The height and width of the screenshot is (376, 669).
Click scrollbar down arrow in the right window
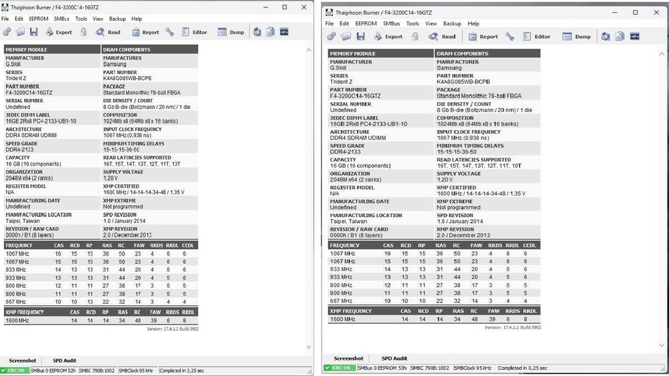click(x=662, y=345)
